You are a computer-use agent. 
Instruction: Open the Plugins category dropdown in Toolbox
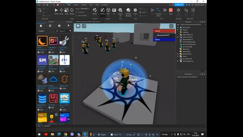coord(46,31)
